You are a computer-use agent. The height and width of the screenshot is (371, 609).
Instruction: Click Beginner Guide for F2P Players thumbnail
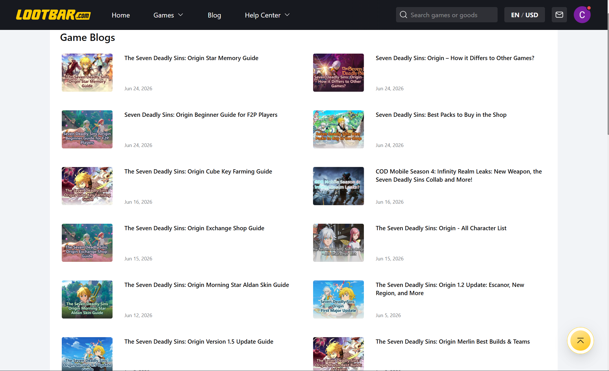pos(87,129)
